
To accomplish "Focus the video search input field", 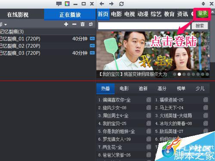I will click(144, 26).
